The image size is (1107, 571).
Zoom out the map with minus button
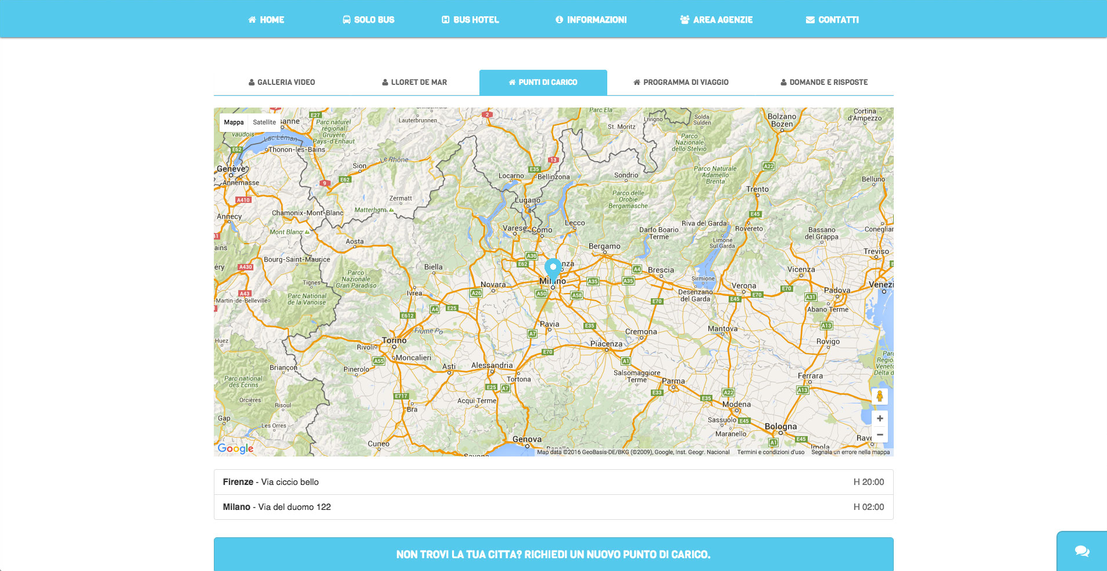[880, 435]
